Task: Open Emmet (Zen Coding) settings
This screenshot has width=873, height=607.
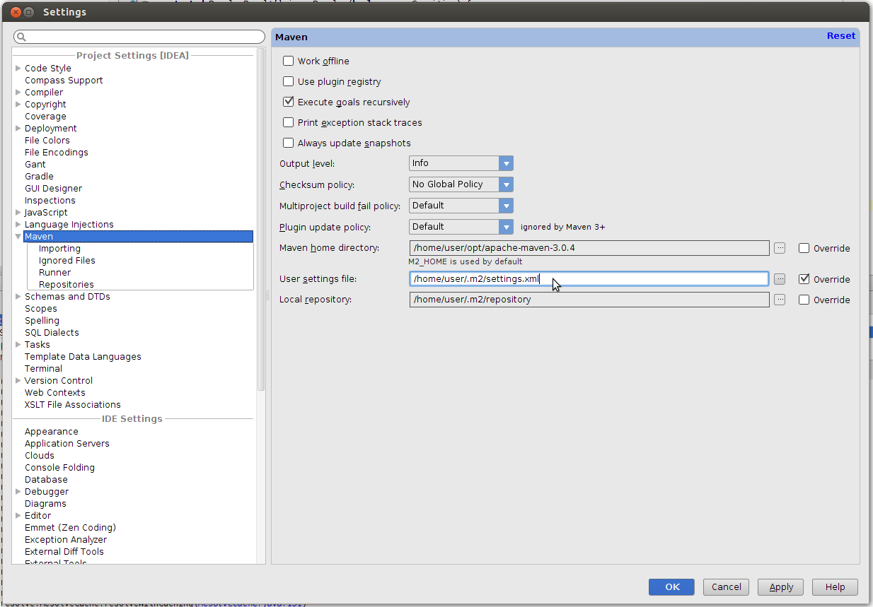Action: [70, 528]
